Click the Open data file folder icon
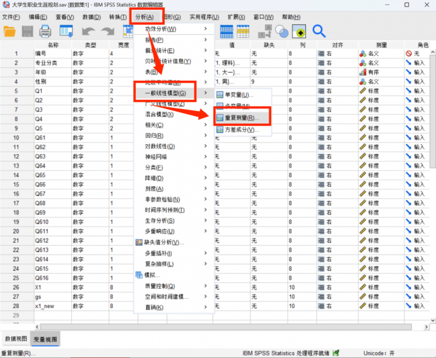Viewport: 436px width, 358px height. (10, 31)
